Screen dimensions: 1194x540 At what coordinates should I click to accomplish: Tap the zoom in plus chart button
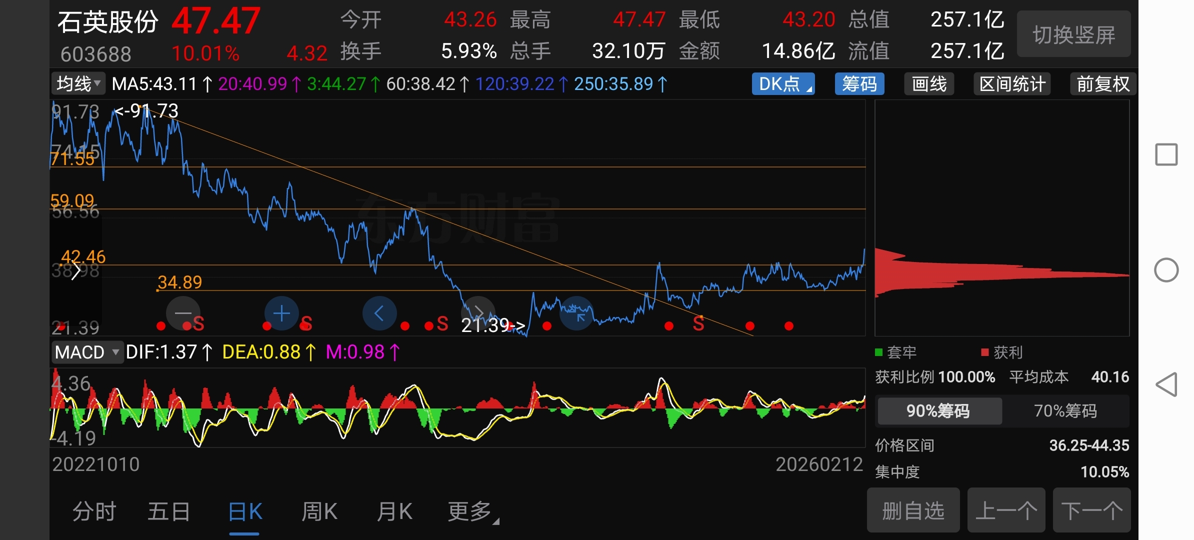coord(281,313)
